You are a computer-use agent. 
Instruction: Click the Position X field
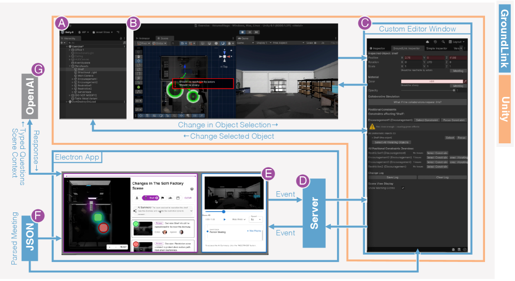tap(413, 58)
